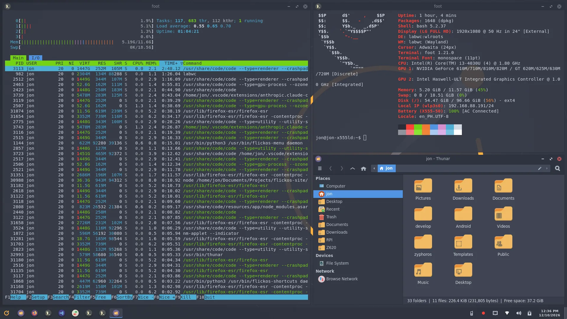
Task: Launch Firefox from the taskbar
Action: (35, 313)
